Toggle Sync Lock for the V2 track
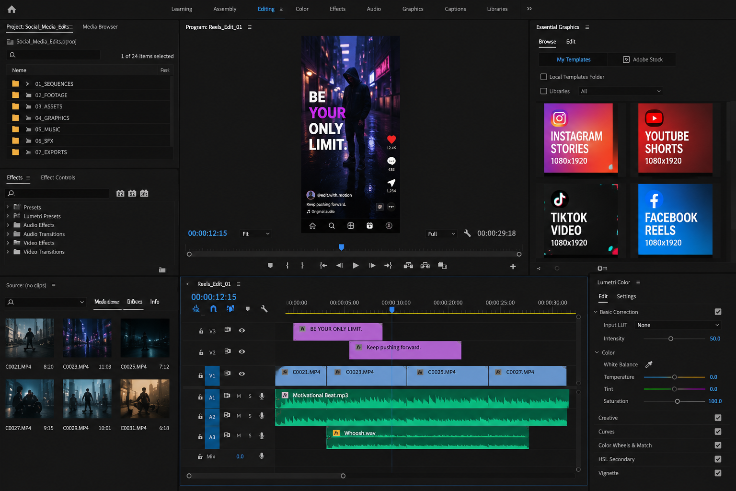736x491 pixels. coord(228,351)
